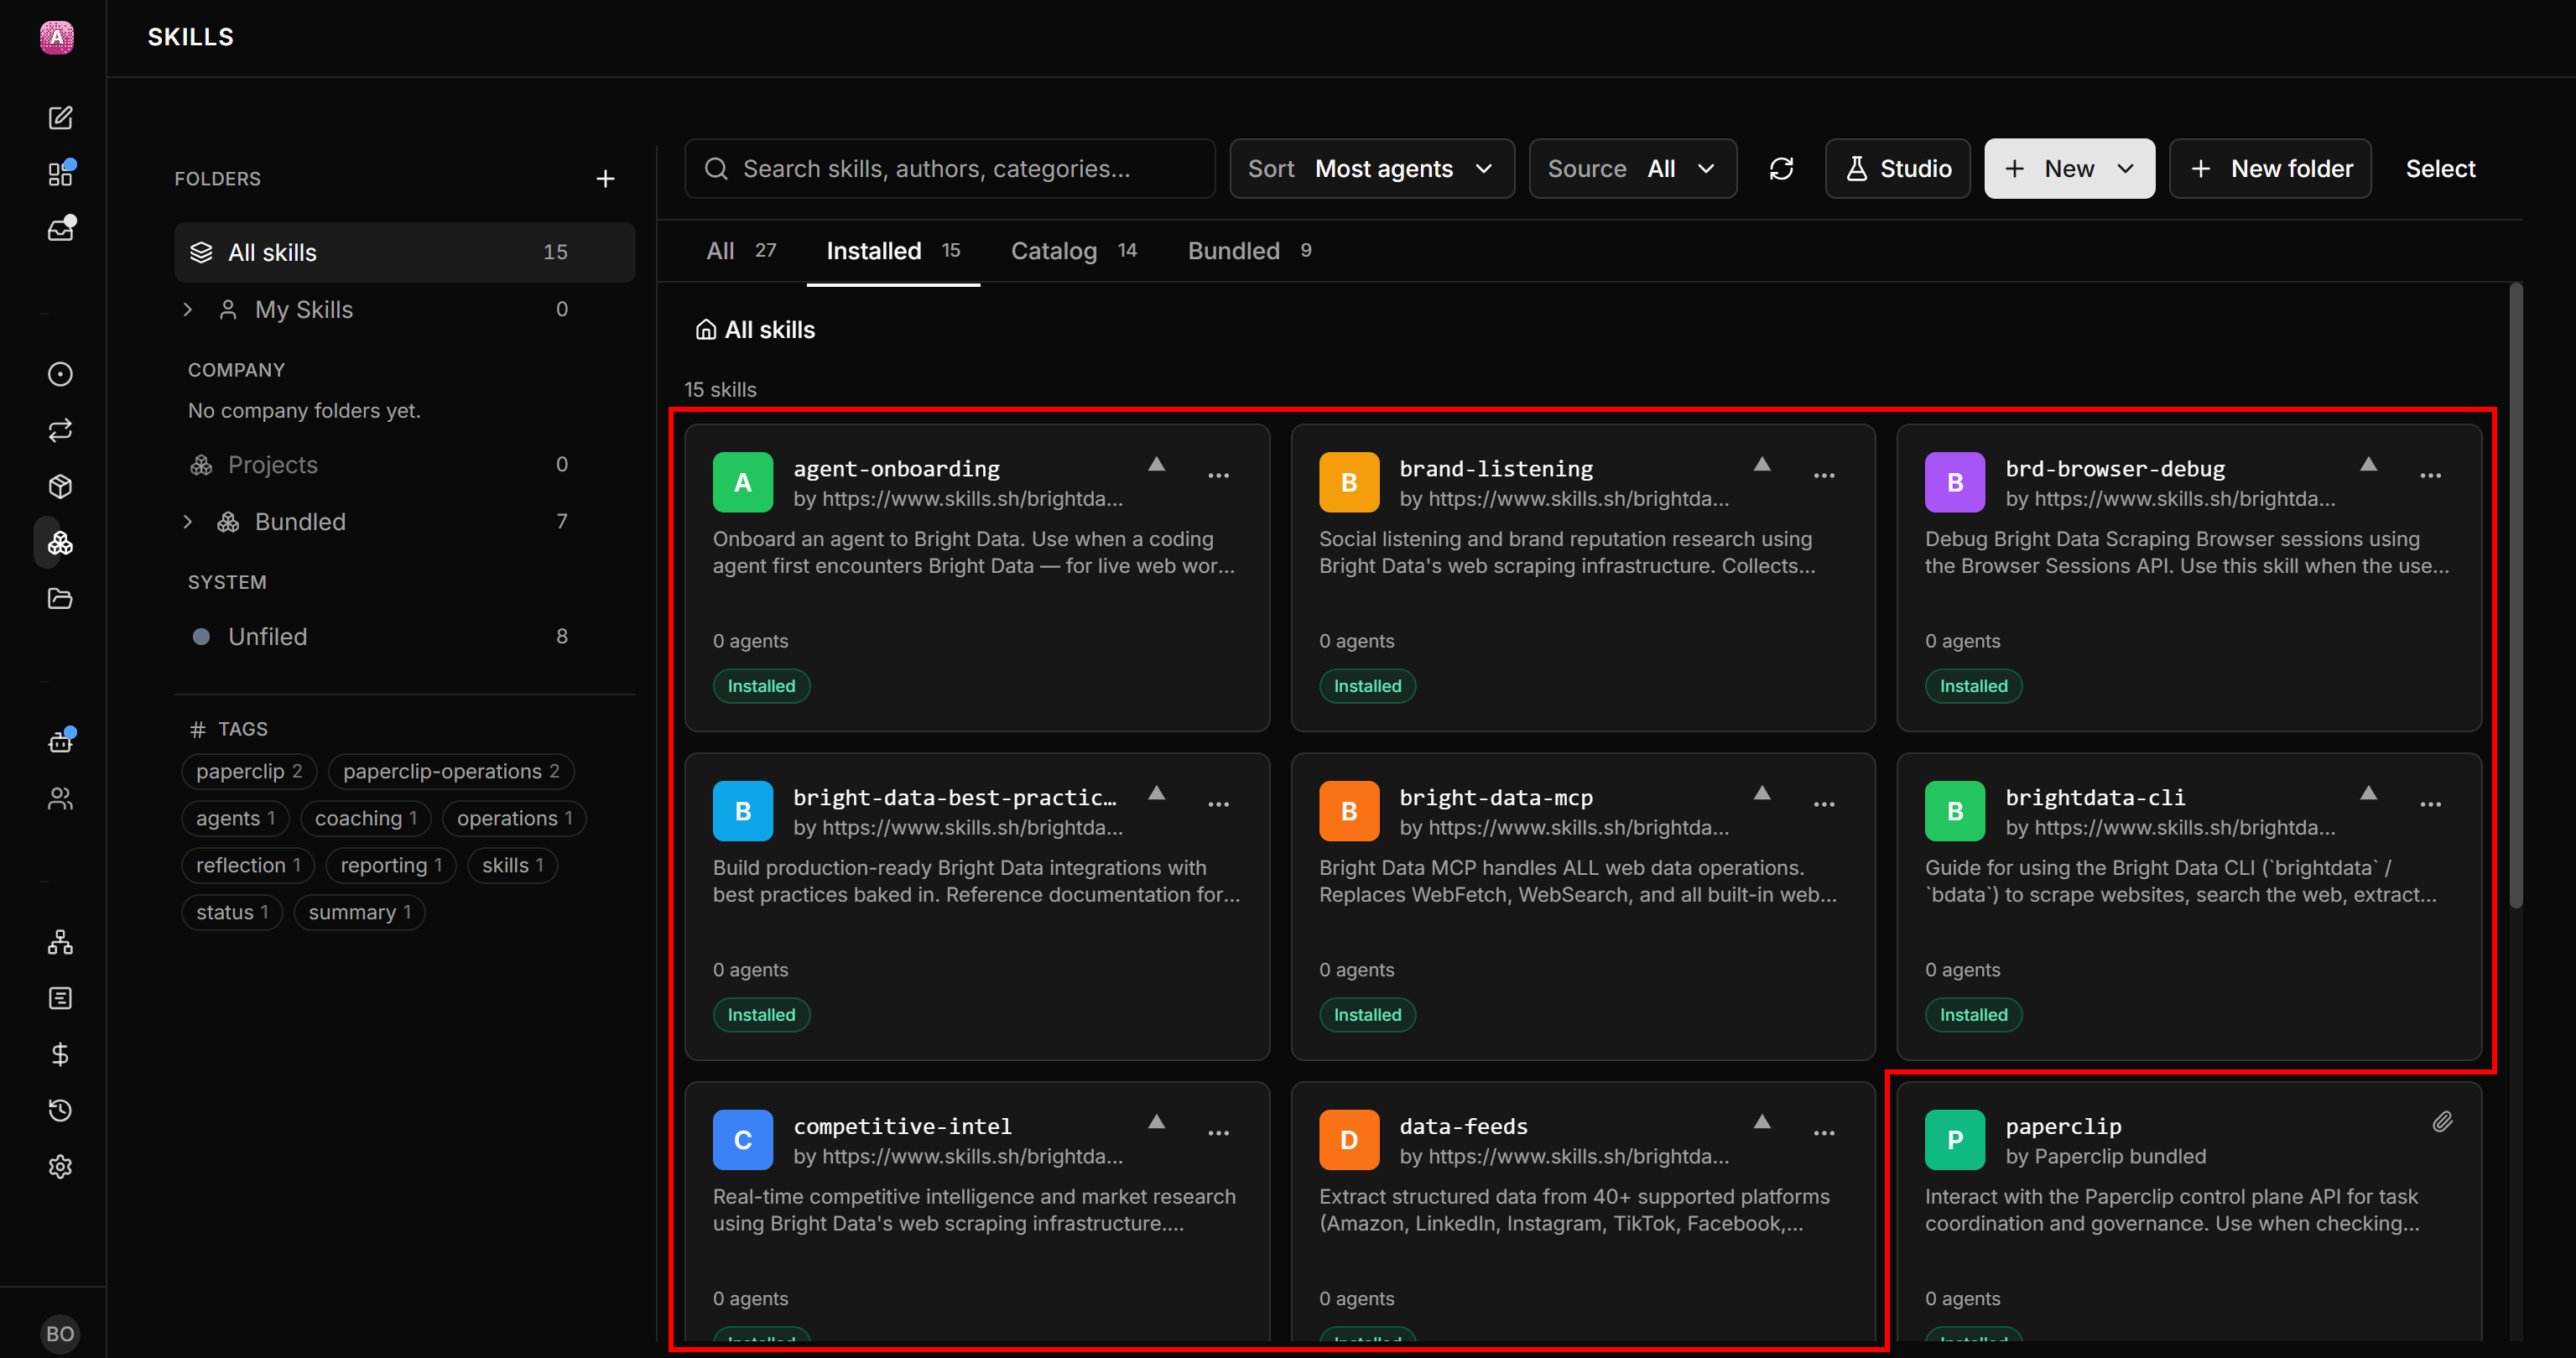Toggle the status tag filter

click(x=232, y=912)
